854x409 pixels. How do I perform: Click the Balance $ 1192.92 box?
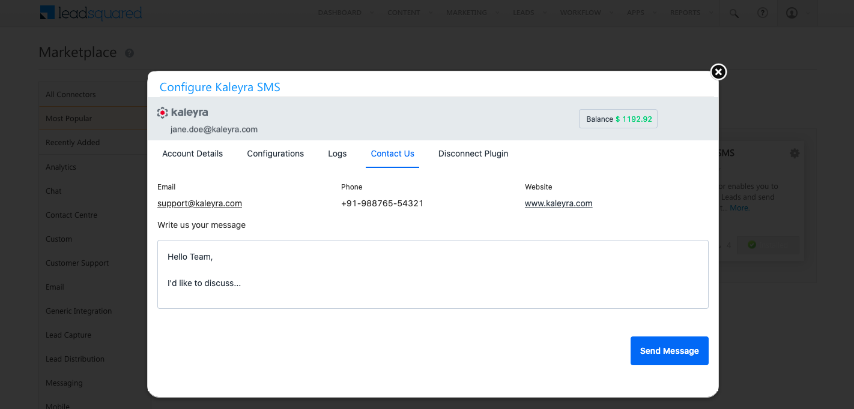point(619,119)
